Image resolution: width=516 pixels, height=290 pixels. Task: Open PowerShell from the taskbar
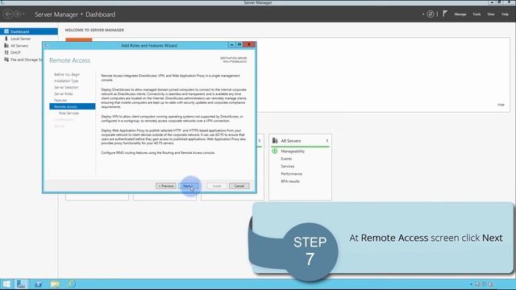(x=38, y=284)
